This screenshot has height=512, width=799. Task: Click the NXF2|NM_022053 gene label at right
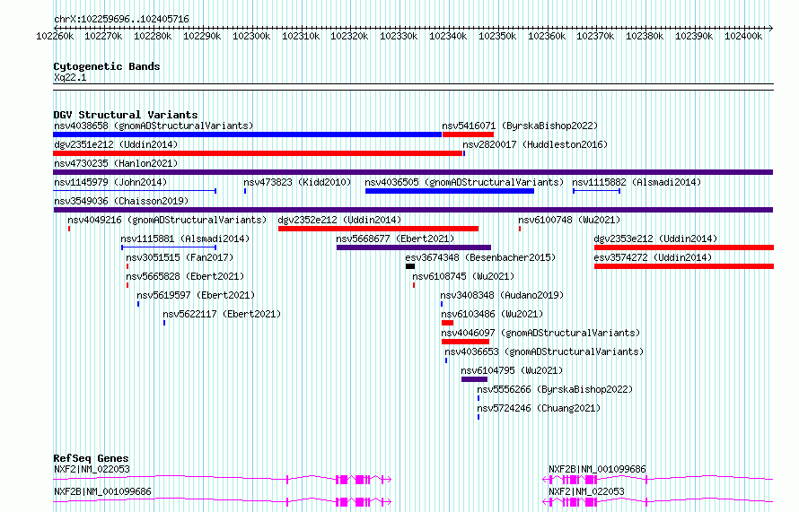(x=586, y=491)
